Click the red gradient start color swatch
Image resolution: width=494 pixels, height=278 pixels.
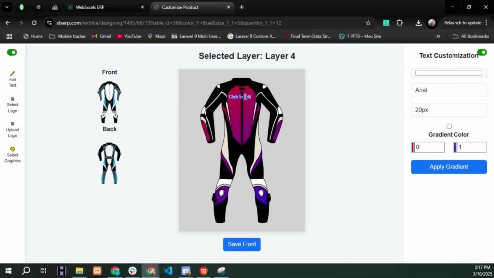click(x=412, y=147)
